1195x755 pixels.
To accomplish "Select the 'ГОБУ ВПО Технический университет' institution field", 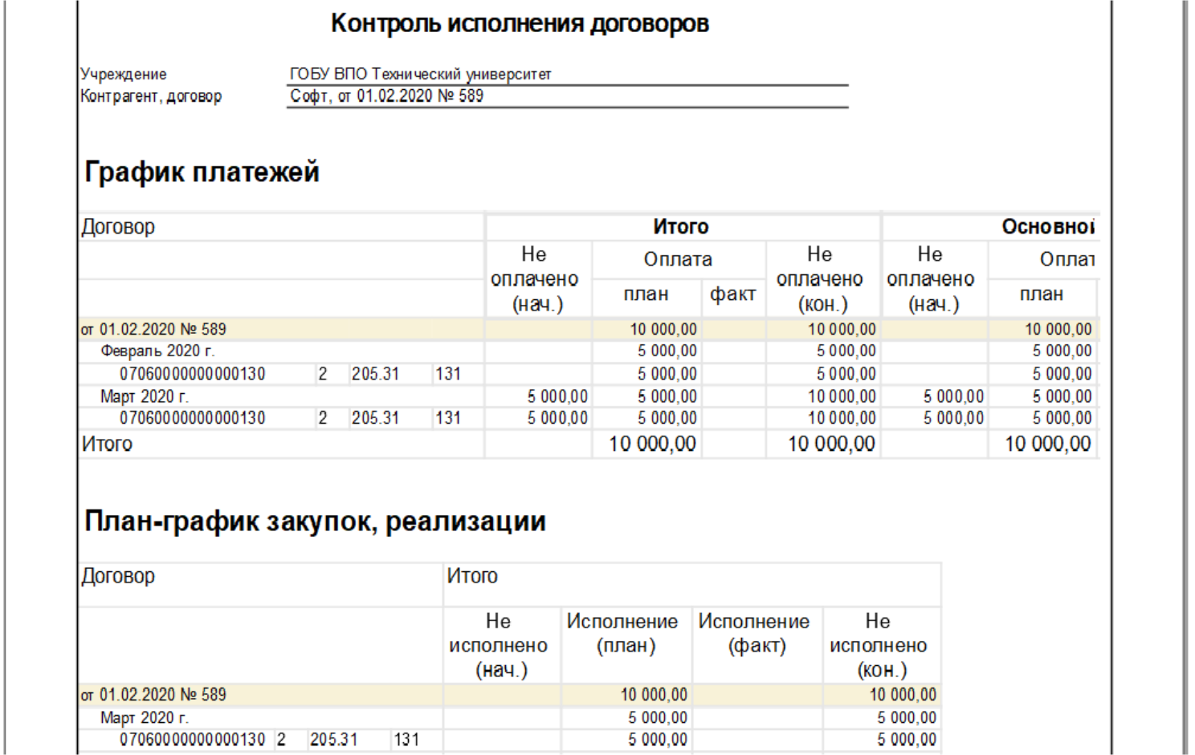I will 567,74.
